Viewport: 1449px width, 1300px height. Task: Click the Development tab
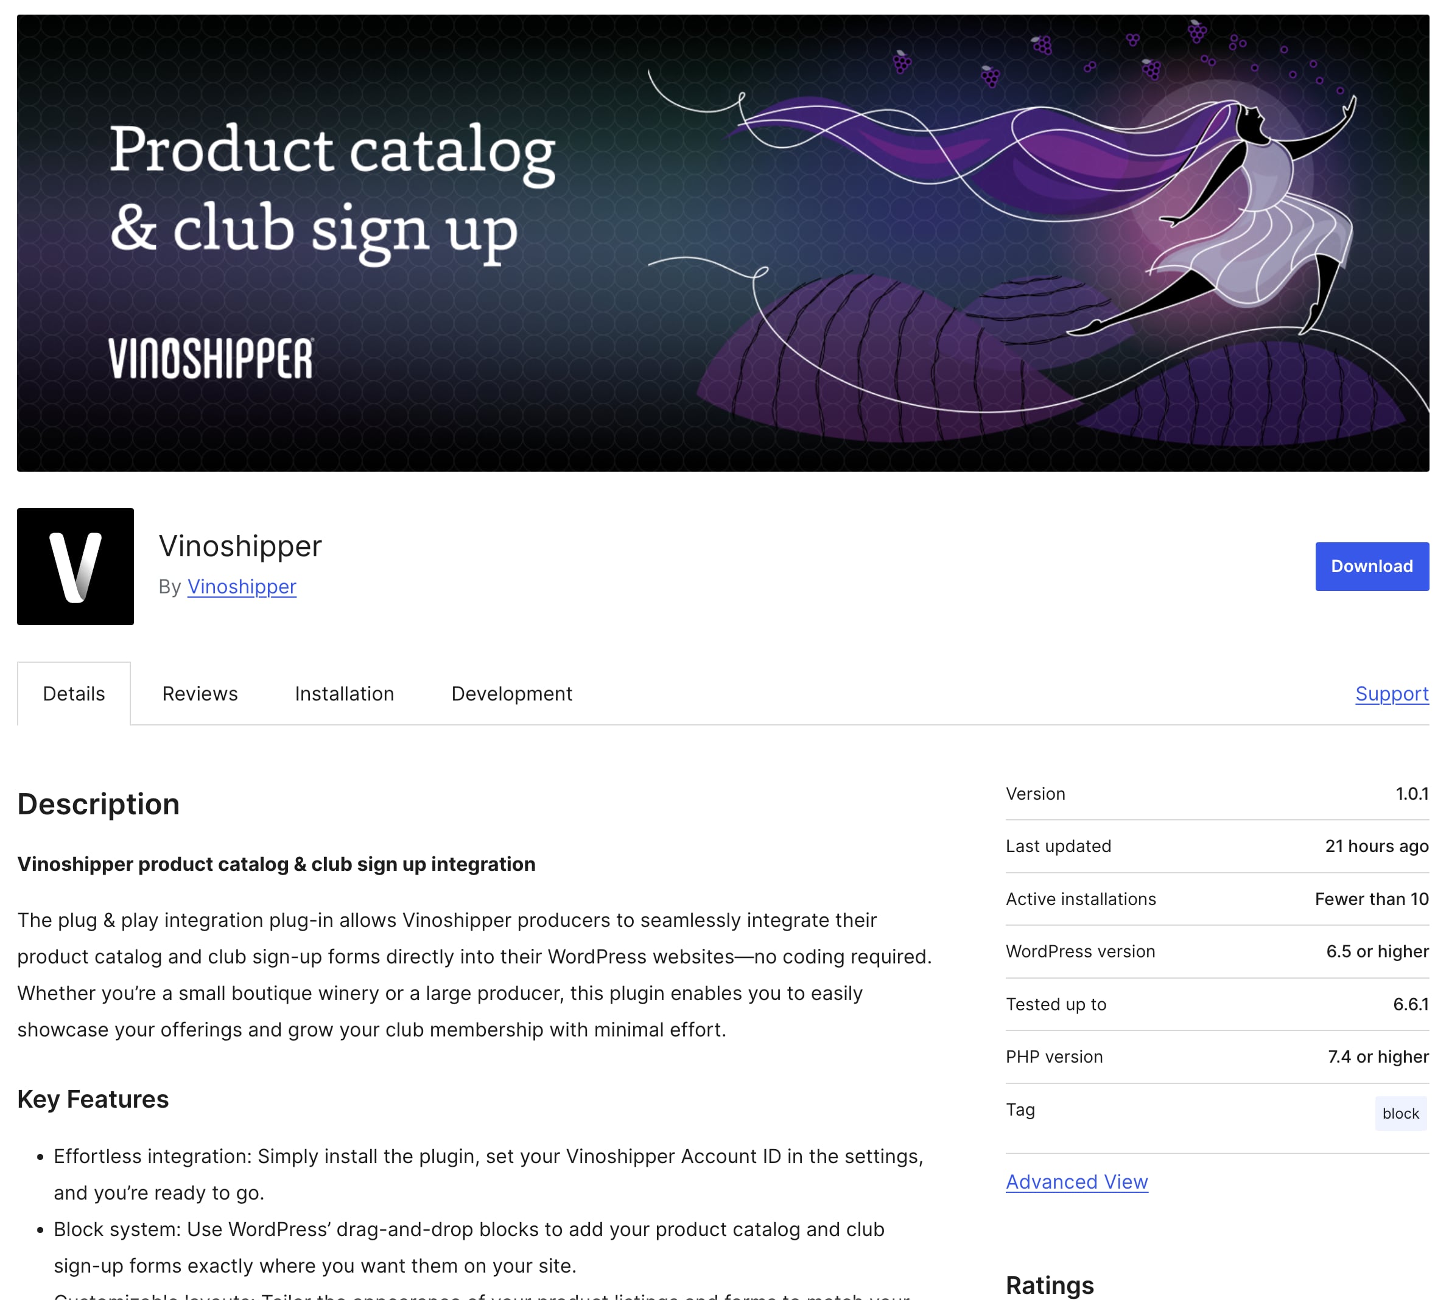[x=511, y=691]
